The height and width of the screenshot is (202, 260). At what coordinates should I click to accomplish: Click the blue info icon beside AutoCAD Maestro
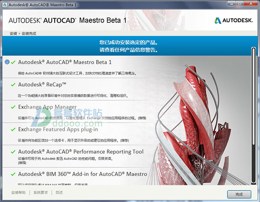pos(7,62)
